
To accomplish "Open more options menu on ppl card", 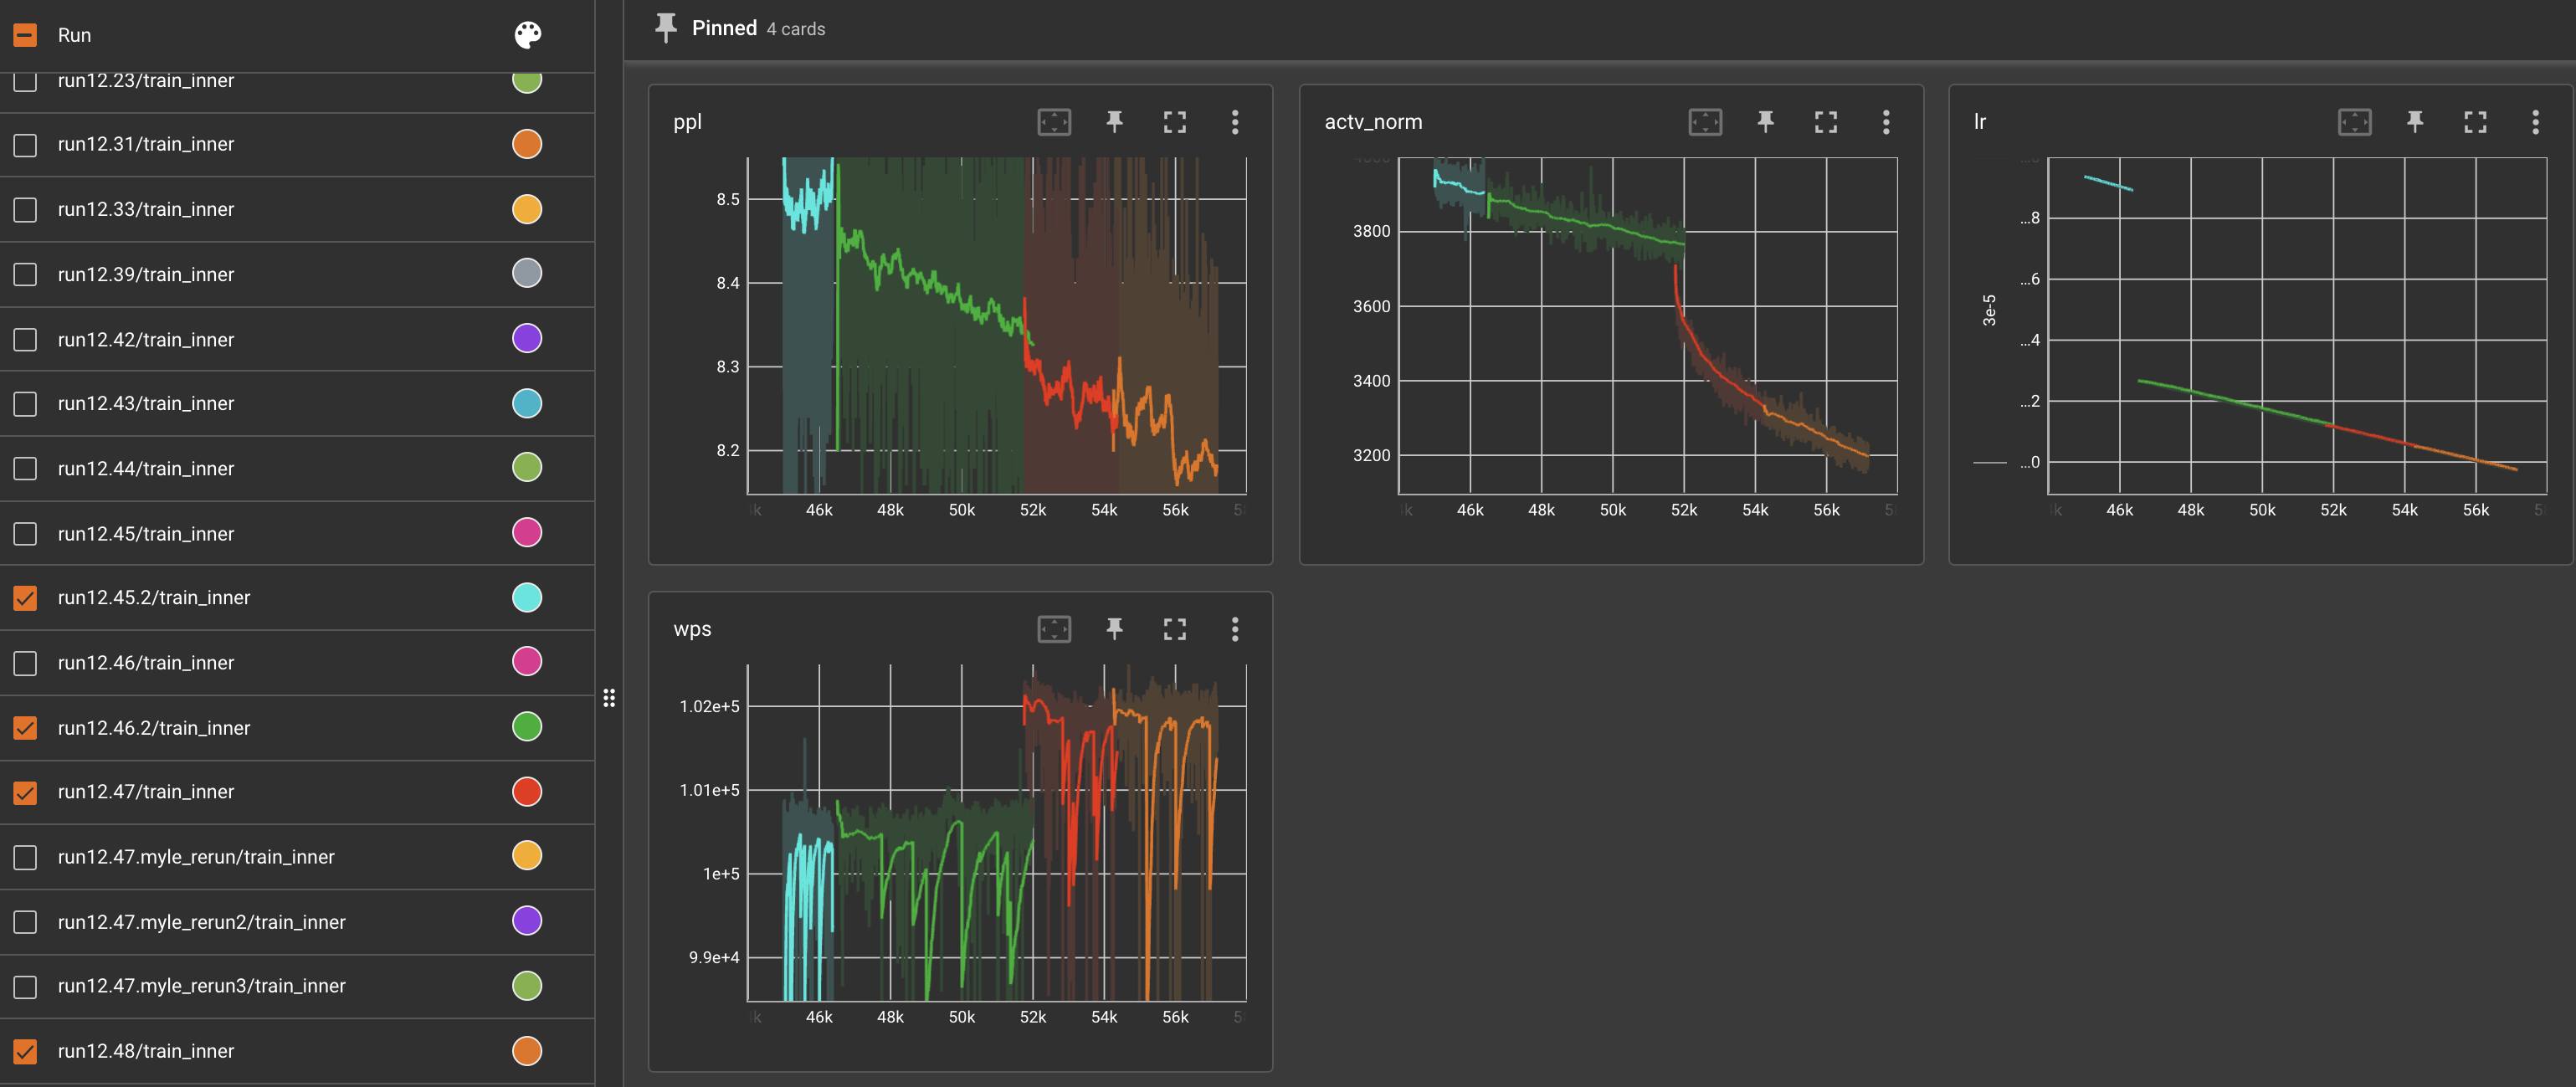I will 1235,122.
